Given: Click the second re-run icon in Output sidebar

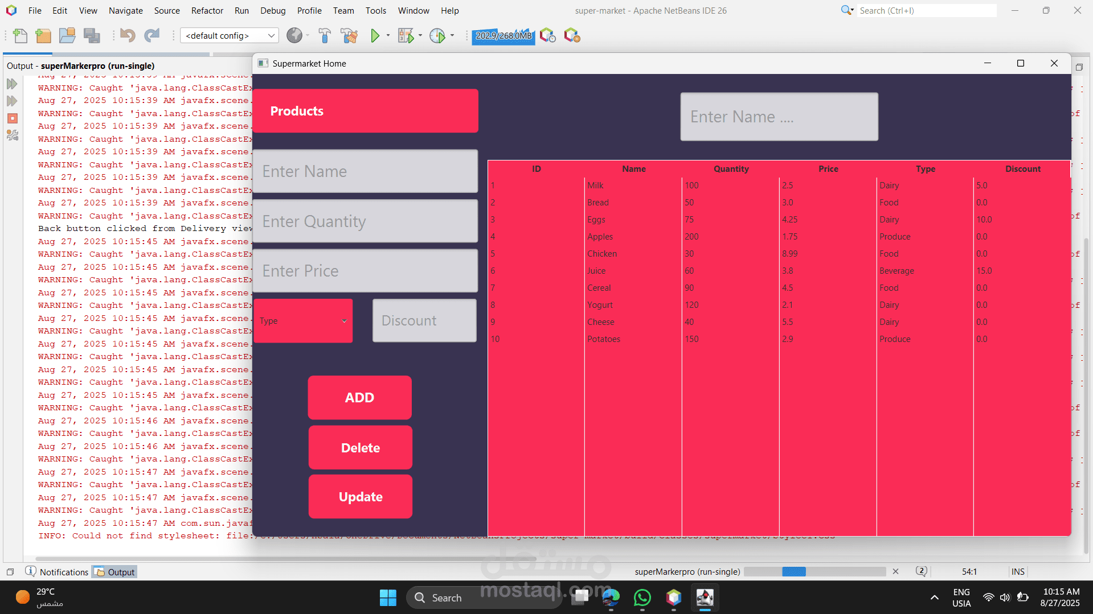Looking at the screenshot, I should 12,101.
